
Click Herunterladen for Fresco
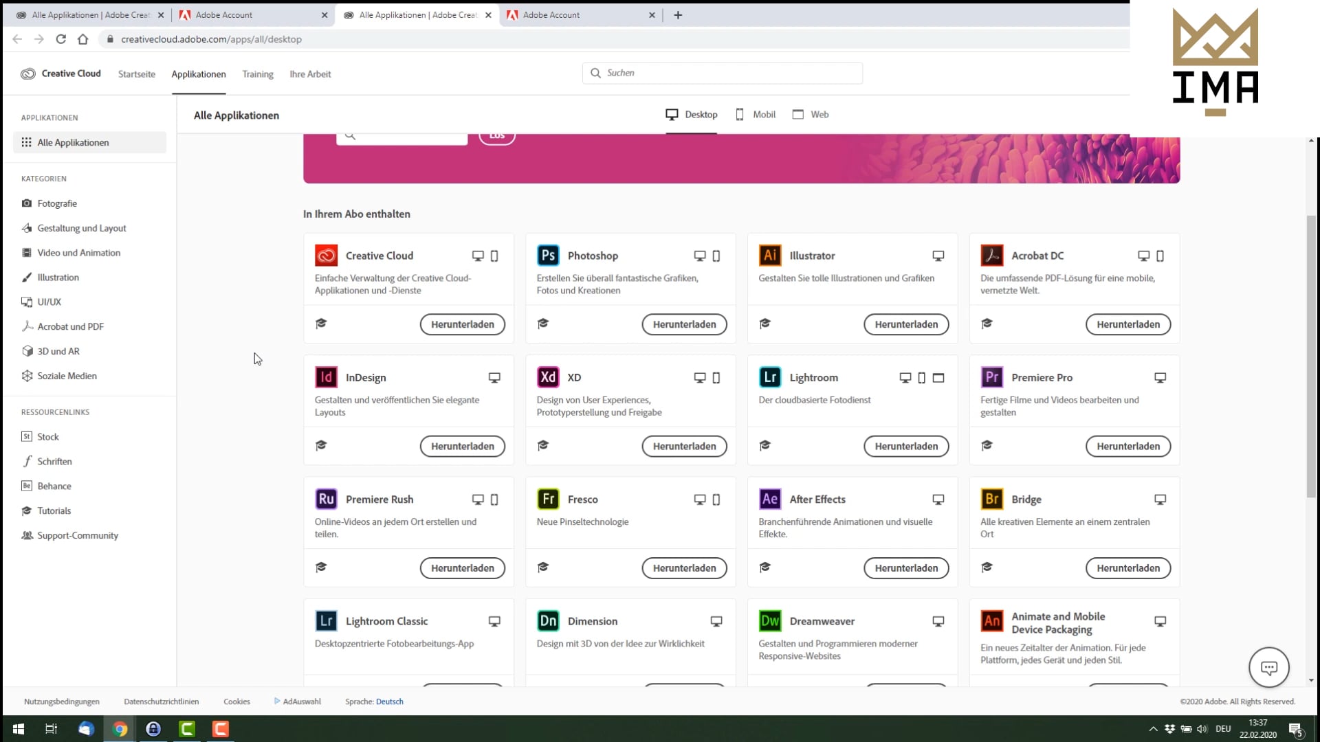(684, 568)
